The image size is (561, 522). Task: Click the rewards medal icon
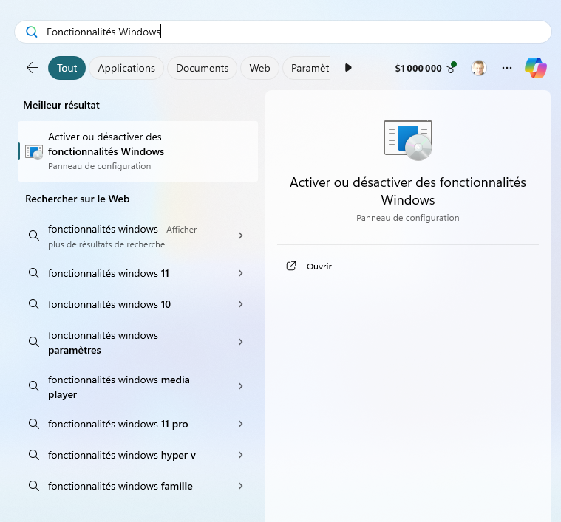pos(451,67)
